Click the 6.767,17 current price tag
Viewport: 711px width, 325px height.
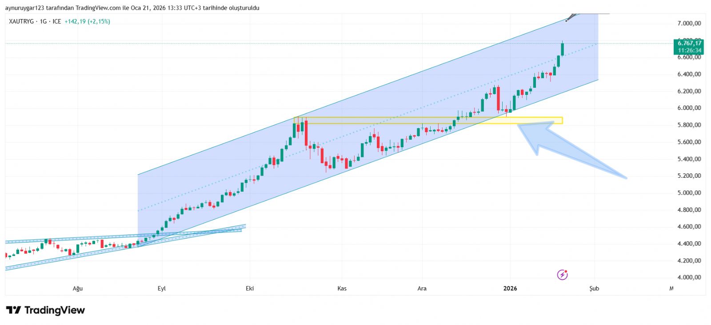[x=689, y=43]
